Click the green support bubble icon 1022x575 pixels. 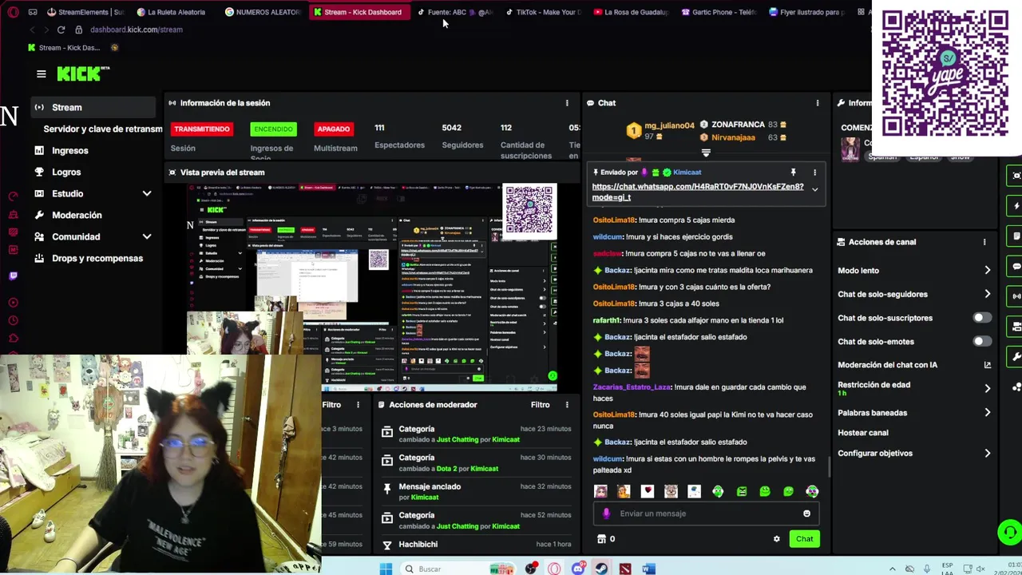tap(1009, 533)
